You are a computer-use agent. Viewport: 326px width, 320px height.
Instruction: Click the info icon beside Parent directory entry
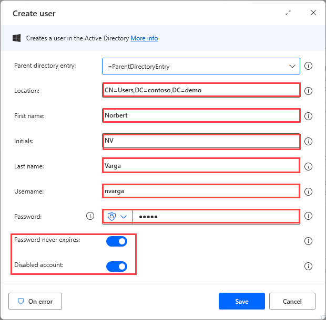pos(309,66)
